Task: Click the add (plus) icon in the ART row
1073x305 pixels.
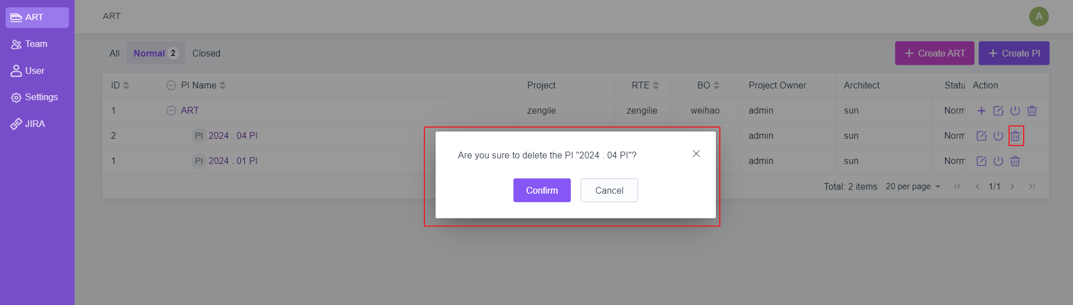Action: (981, 111)
